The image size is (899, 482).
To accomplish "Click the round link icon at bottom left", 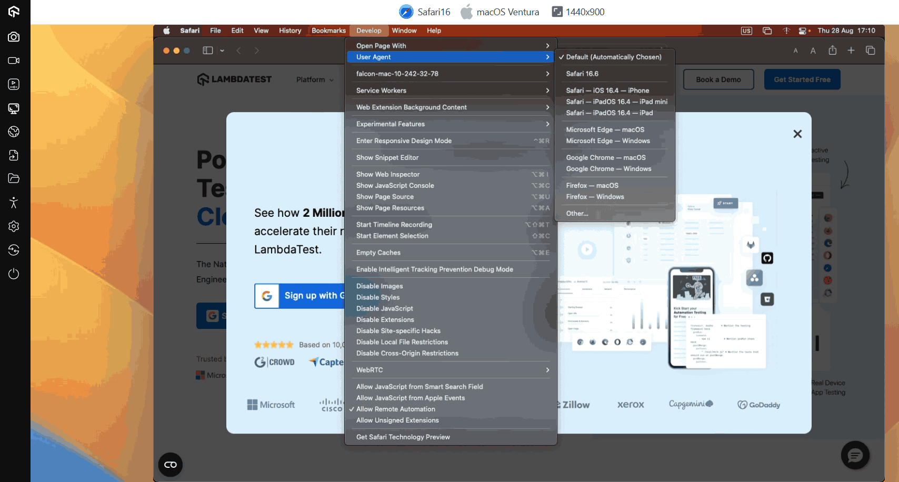I will pos(171,465).
